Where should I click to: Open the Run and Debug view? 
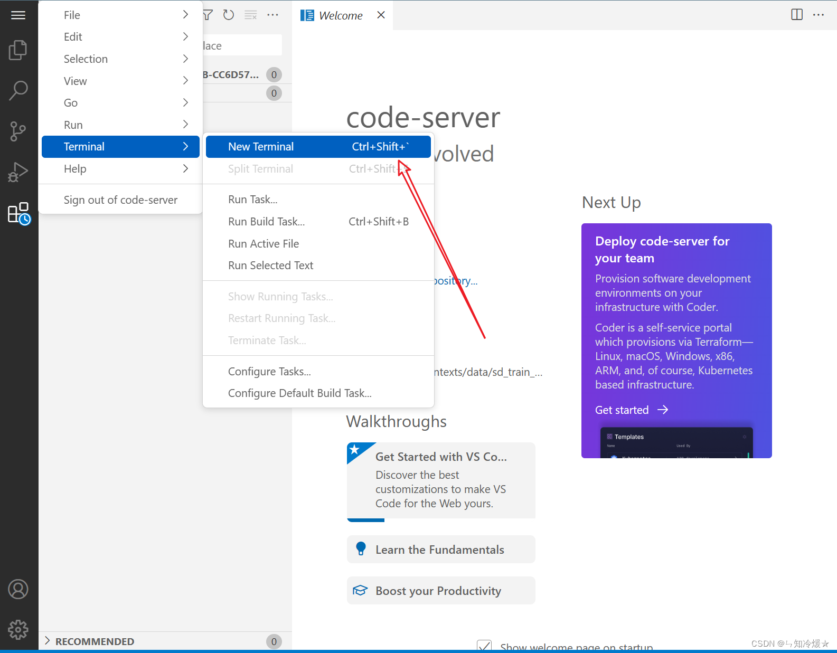point(18,172)
